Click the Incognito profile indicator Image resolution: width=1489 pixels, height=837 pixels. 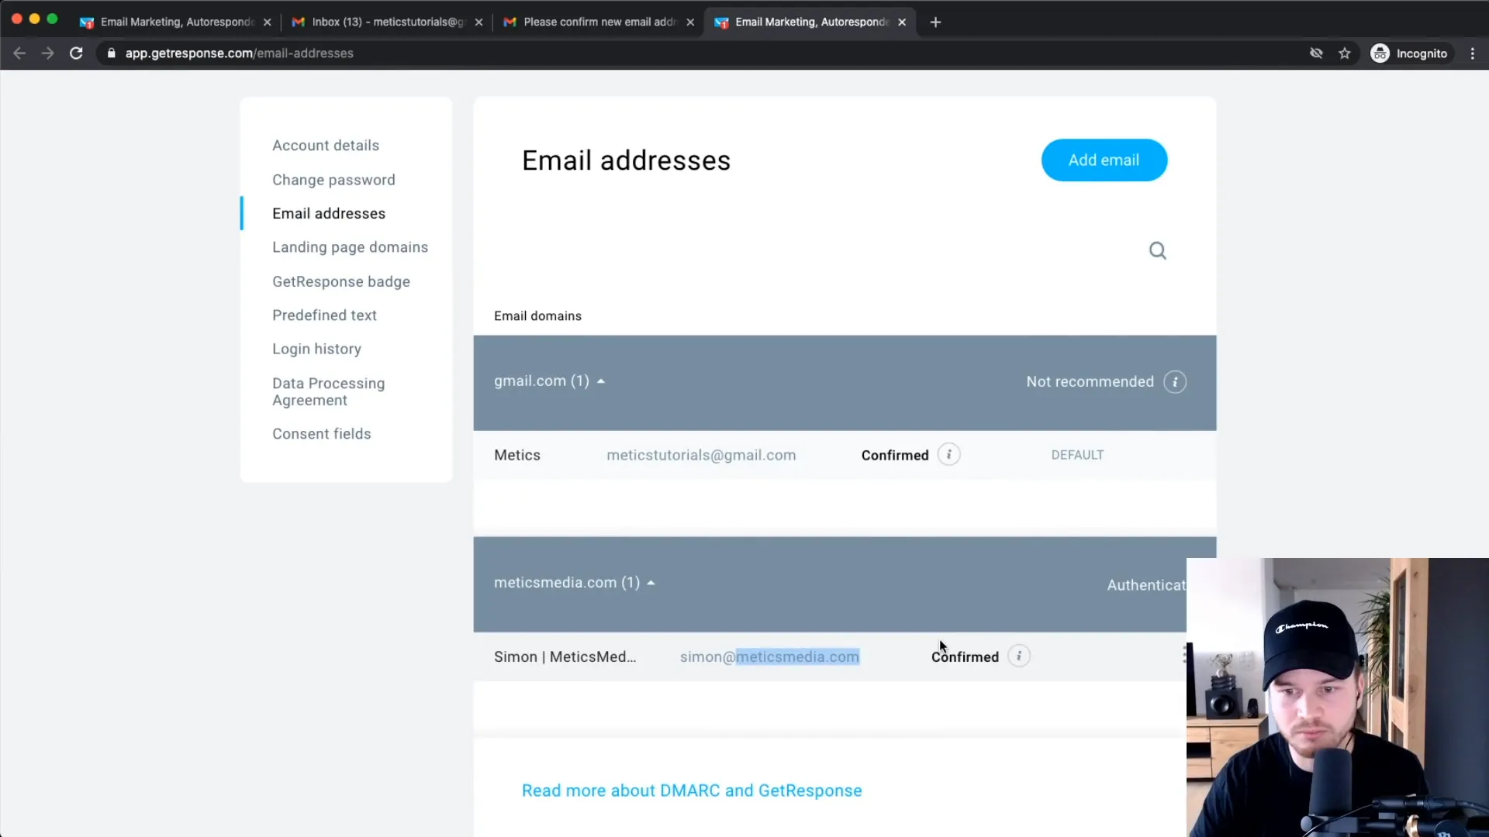pyautogui.click(x=1409, y=53)
